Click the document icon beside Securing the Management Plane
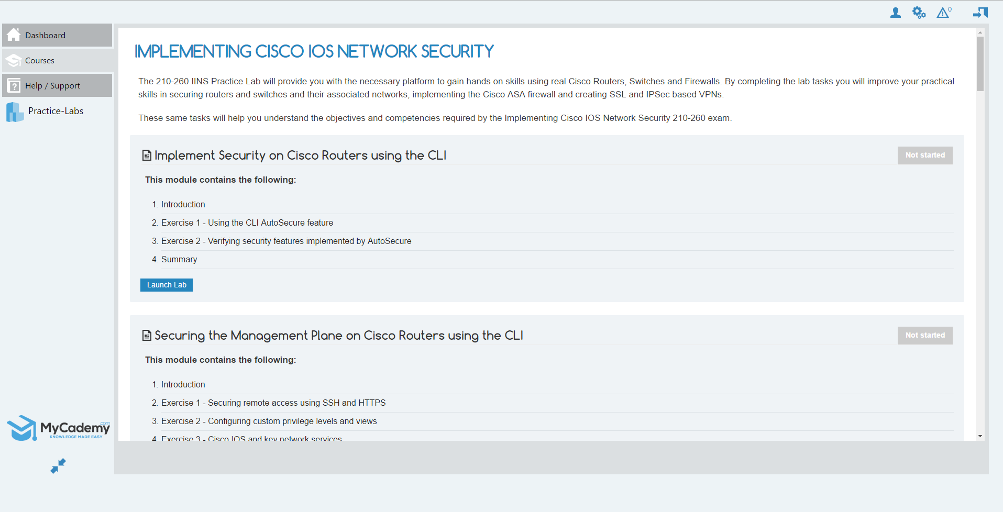Image resolution: width=1003 pixels, height=512 pixels. (146, 335)
